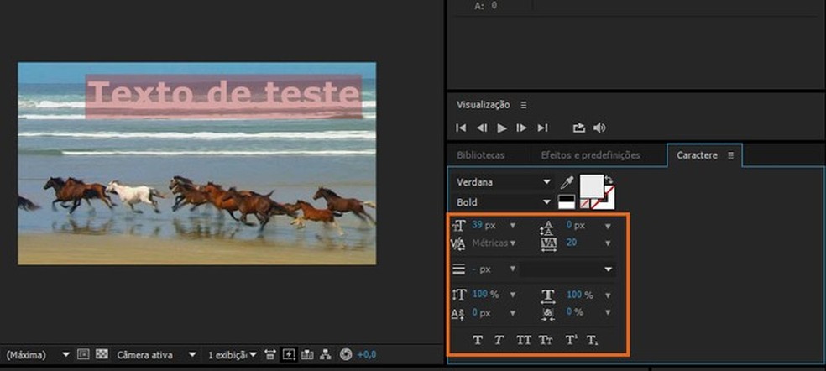
Task: Toggle Faux Italic text style
Action: [x=499, y=340]
